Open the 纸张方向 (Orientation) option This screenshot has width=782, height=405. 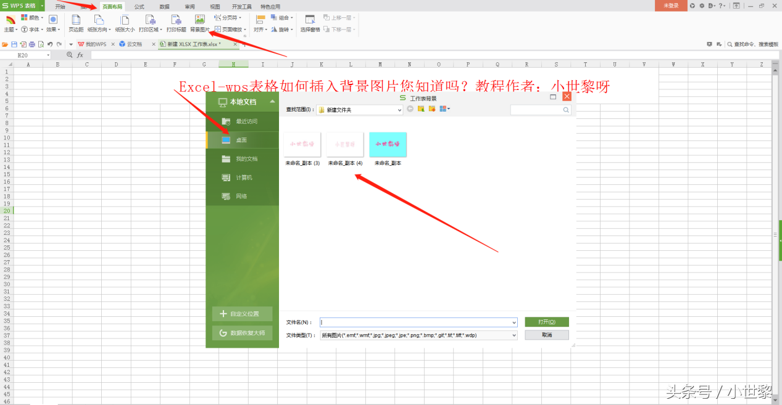point(99,24)
